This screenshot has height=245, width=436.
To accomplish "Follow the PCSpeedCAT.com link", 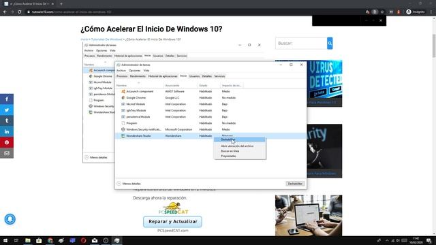I will [x=172, y=231].
